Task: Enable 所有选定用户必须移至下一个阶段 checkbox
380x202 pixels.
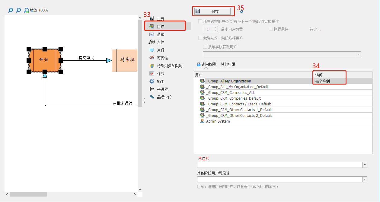Action: click(200, 21)
